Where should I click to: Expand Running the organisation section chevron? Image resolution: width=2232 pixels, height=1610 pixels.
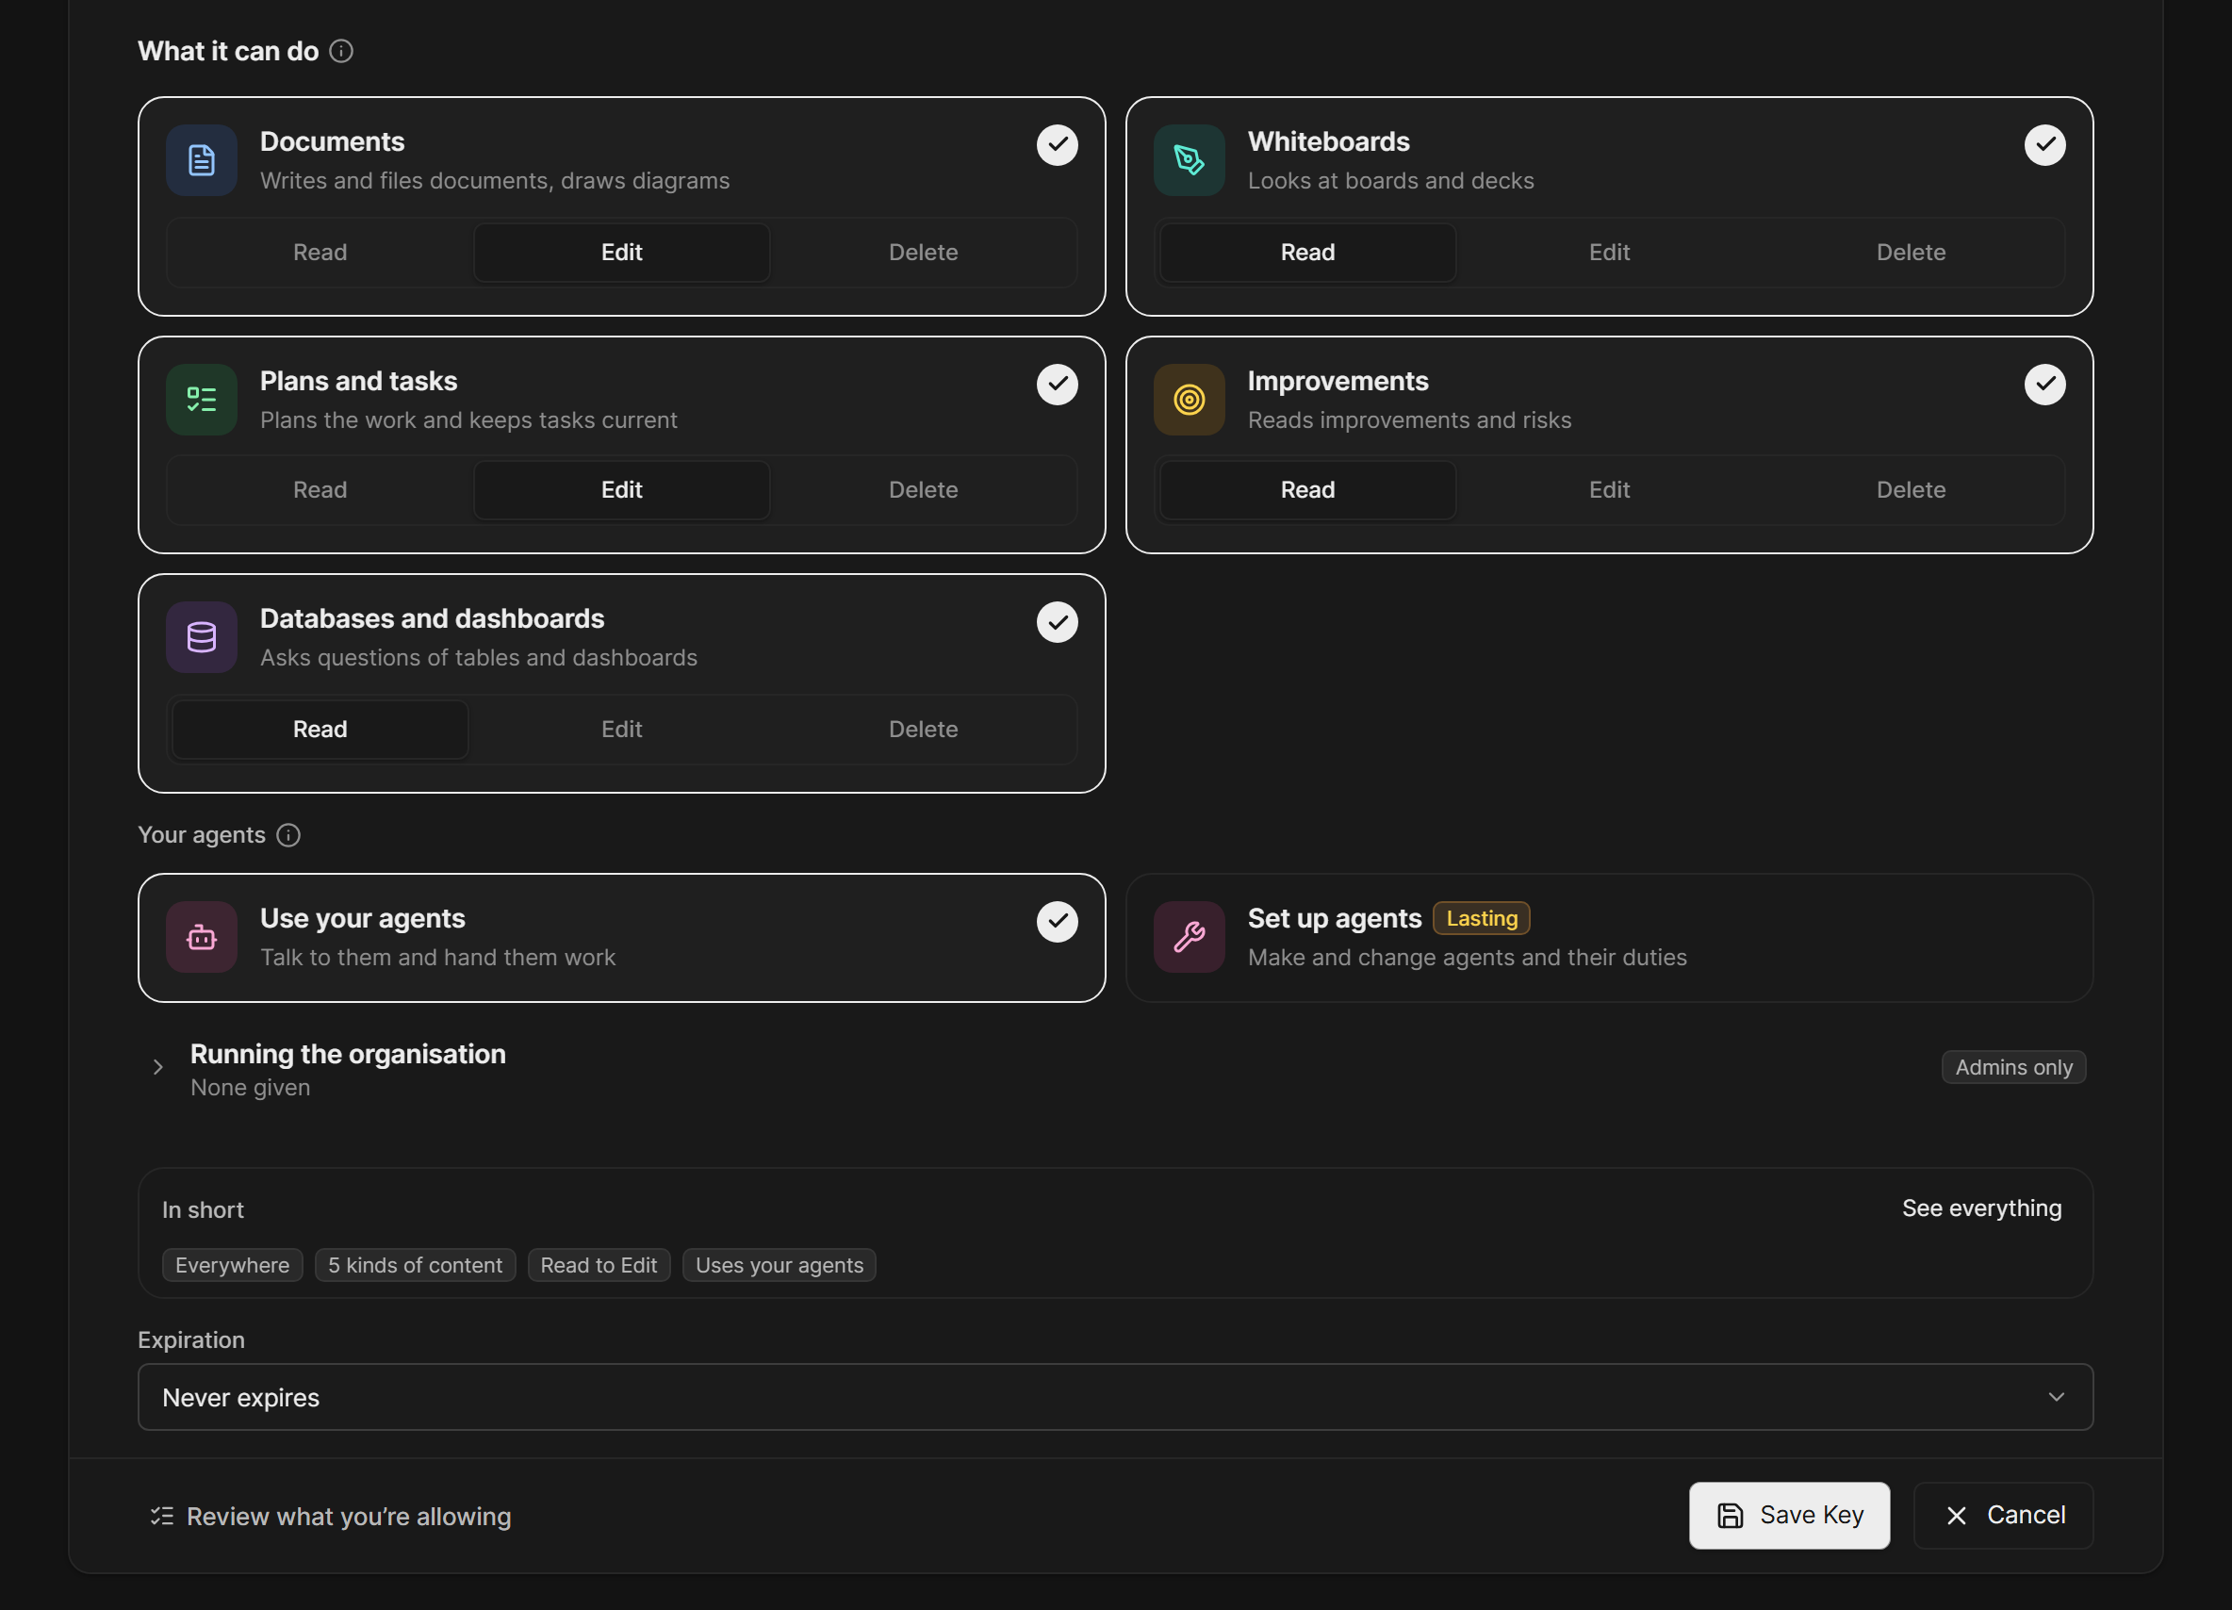tap(157, 1067)
